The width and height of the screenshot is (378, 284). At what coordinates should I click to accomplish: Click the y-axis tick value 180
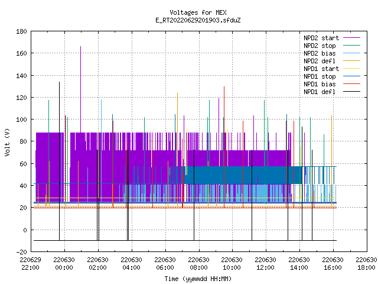[21, 31]
